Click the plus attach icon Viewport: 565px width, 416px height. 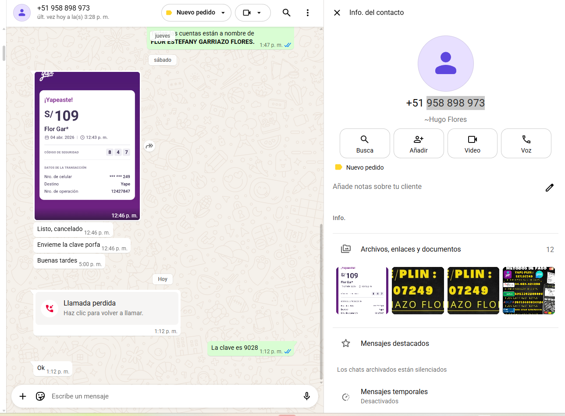23,396
